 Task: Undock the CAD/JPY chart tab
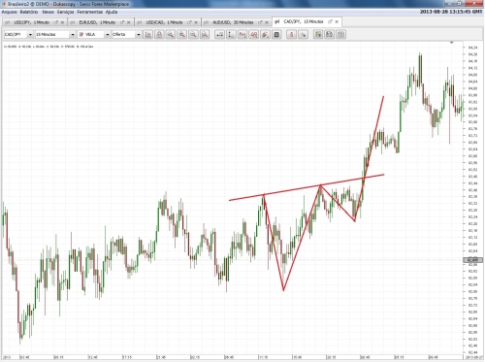point(330,21)
